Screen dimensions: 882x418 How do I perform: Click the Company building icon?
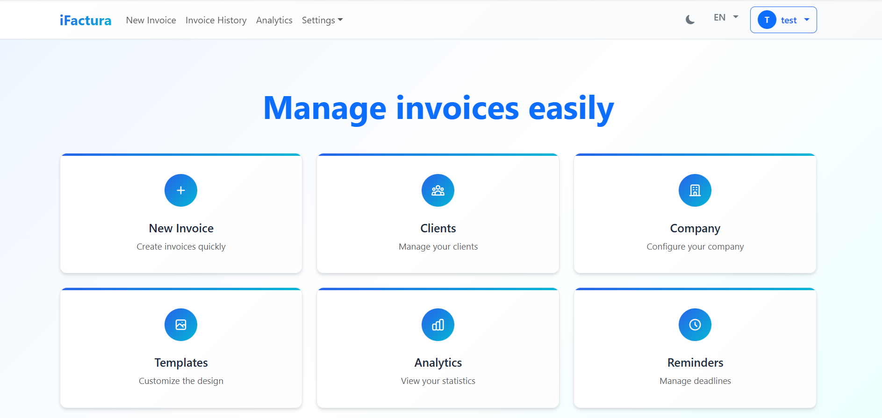point(695,190)
